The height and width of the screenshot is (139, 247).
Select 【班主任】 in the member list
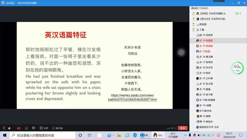tap(213, 19)
